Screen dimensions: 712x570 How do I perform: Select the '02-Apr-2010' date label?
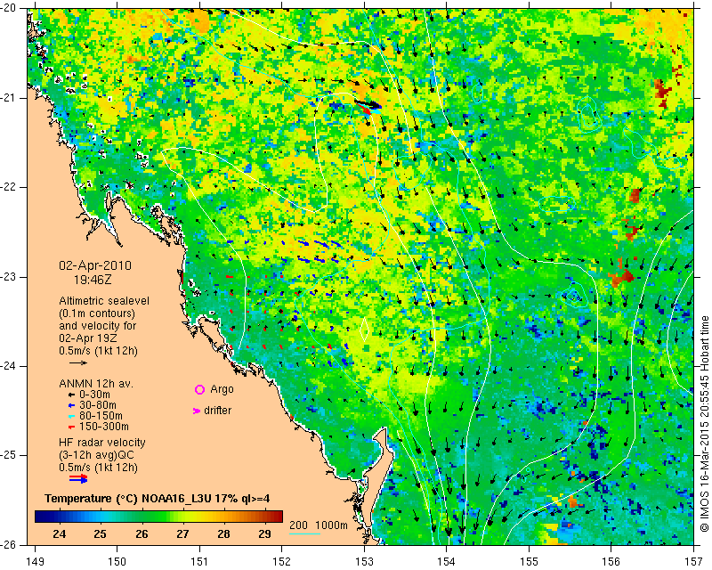(x=95, y=265)
